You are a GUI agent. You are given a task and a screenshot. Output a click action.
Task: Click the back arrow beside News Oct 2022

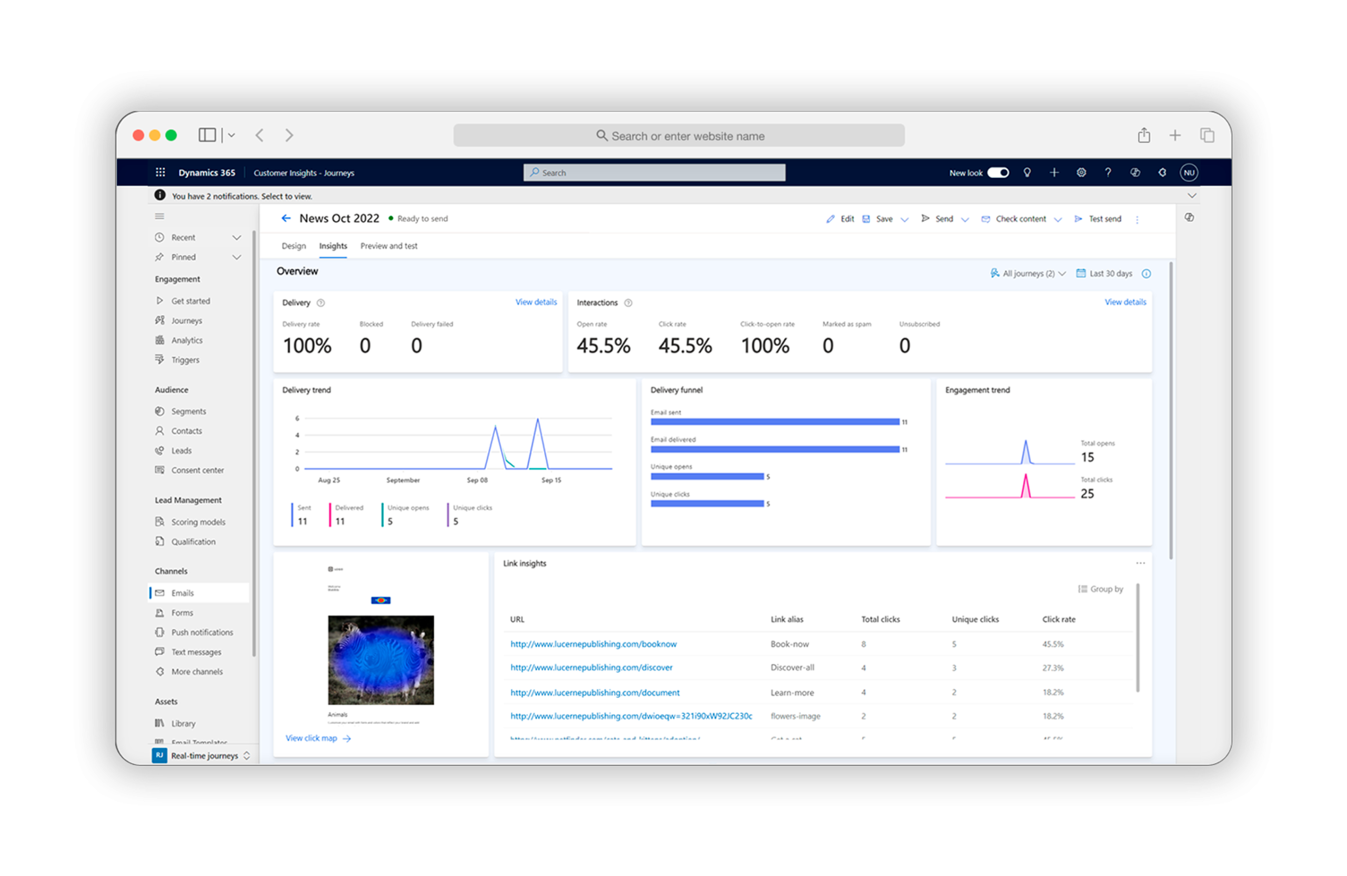coord(286,218)
